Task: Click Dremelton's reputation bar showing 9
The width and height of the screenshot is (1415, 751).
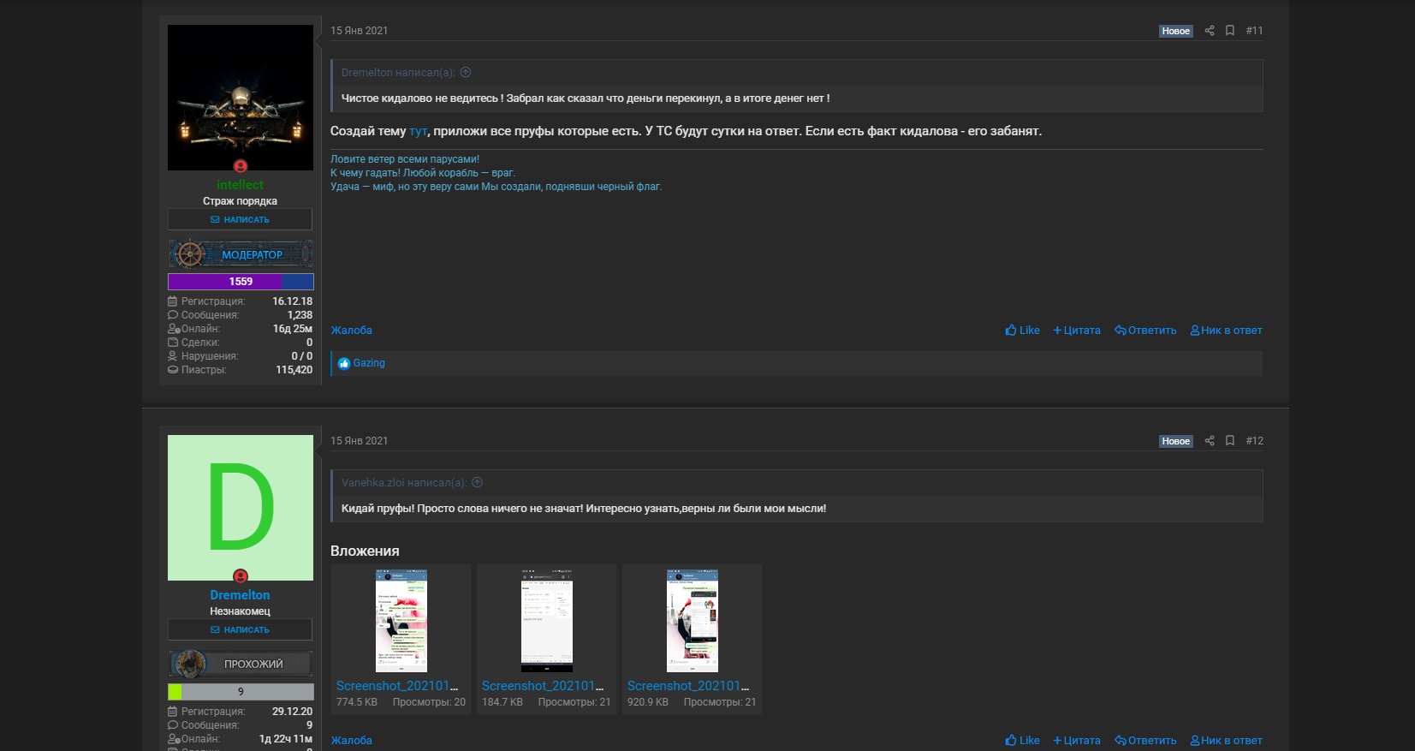Action: tap(241, 692)
